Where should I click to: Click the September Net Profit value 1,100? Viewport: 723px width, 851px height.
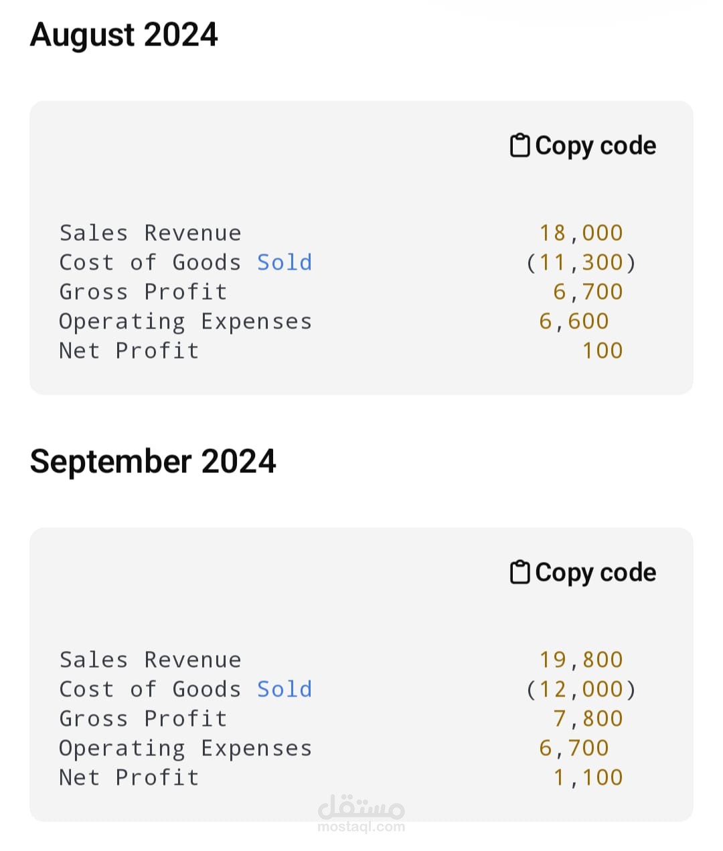588,777
